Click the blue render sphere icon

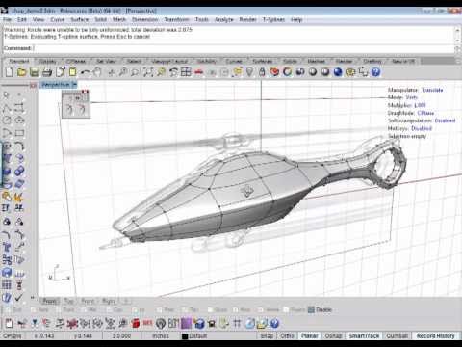pyautogui.click(x=338, y=72)
